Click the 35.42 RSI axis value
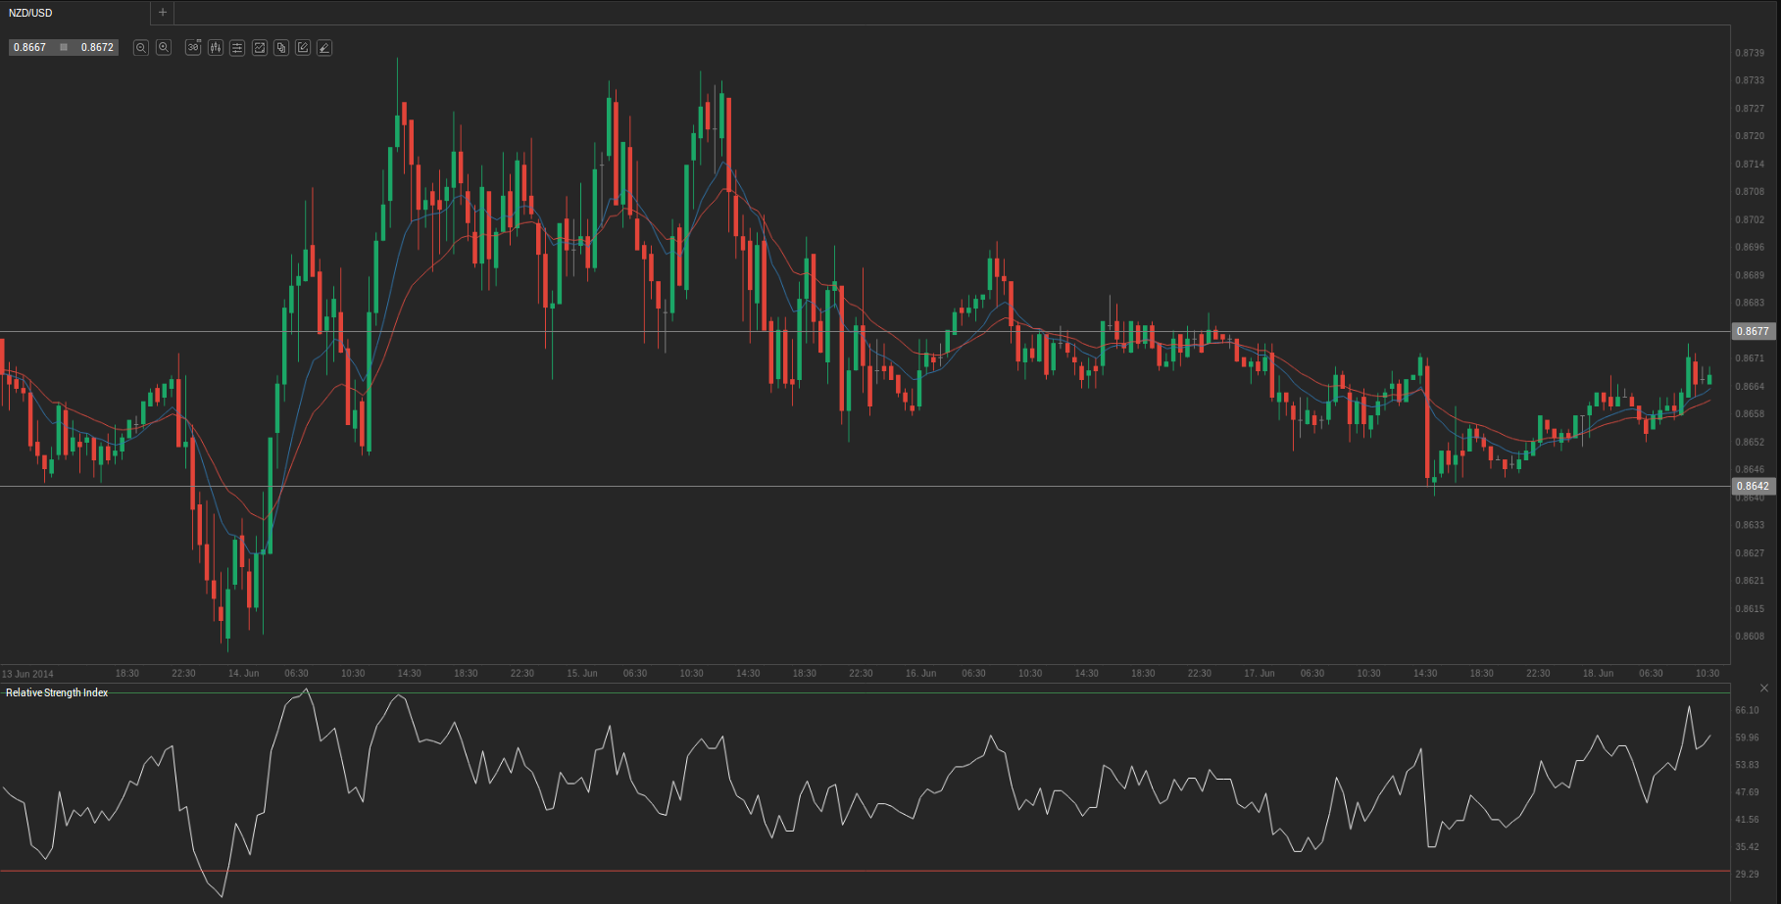The width and height of the screenshot is (1781, 904). pyautogui.click(x=1747, y=847)
